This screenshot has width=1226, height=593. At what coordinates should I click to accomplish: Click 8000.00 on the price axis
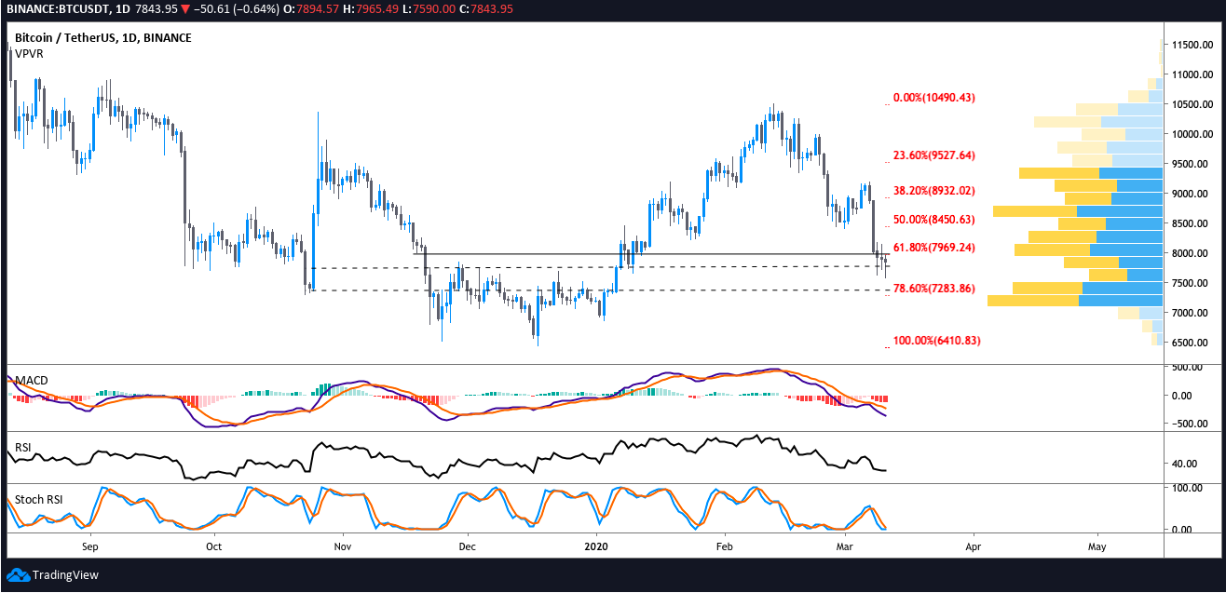(1192, 253)
